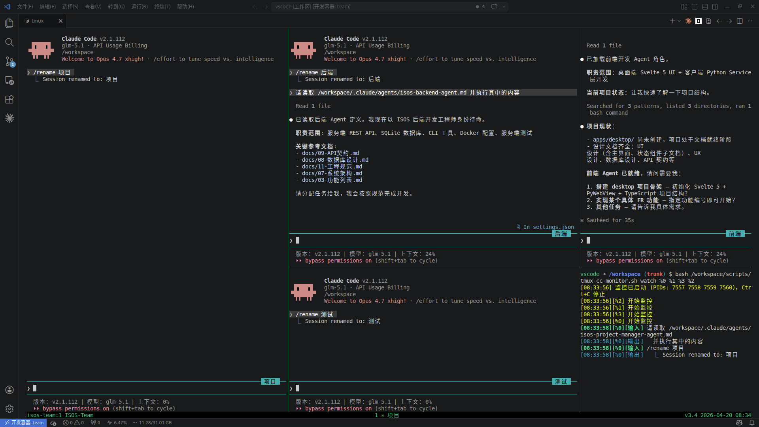The image size is (759, 427).
Task: Expand the chat dropdown in title bar
Action: (504, 7)
